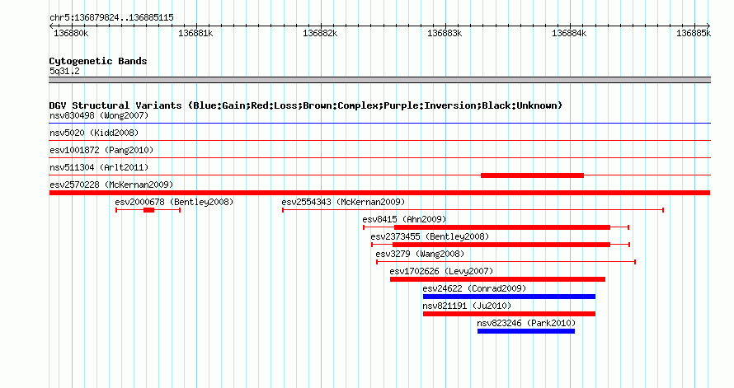Viewport: 734px width, 388px height.
Task: Select the nsv5020 (Kidd2008) variant label
Action: [x=94, y=133]
